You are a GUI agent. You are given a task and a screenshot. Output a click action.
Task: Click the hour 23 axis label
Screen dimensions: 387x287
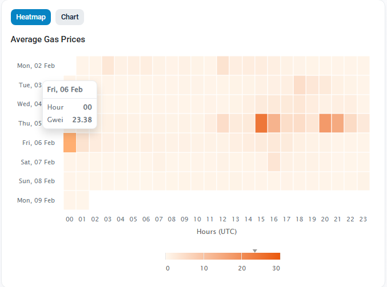point(363,219)
